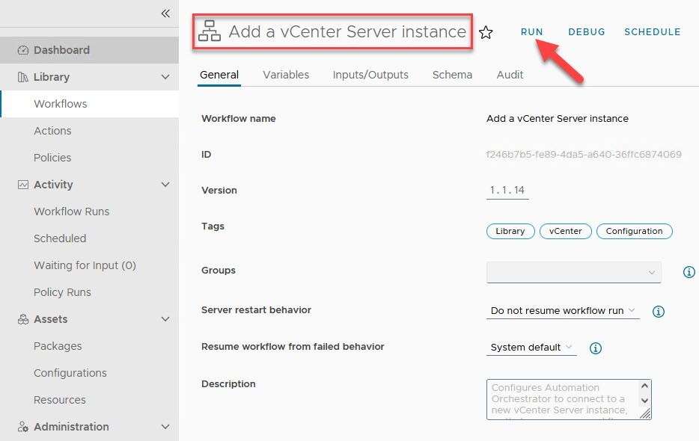Screen dimensions: 699x441
Task: Edit the Version field 1.1.14
Action: point(507,190)
